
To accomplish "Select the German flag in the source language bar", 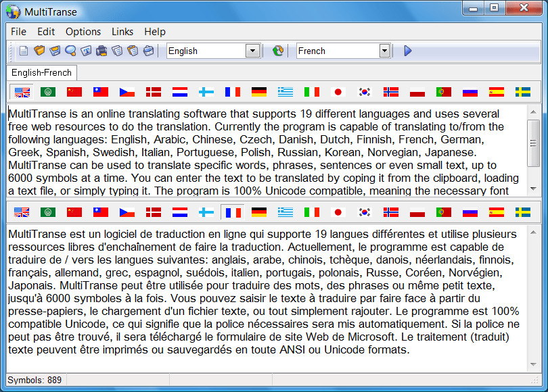I will (258, 91).
